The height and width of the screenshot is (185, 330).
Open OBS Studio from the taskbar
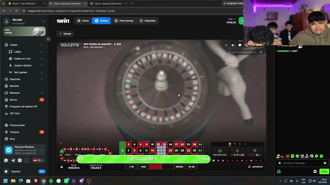click(x=89, y=181)
